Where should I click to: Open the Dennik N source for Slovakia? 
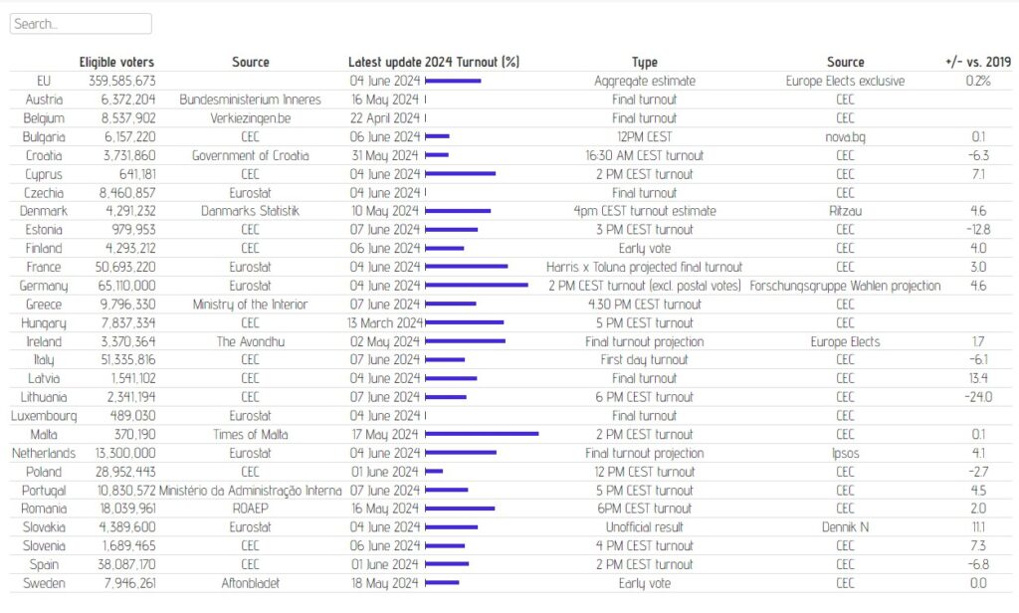pyautogui.click(x=845, y=527)
